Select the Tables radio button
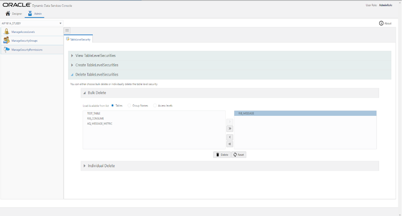Image resolution: width=402 pixels, height=216 pixels. coord(113,105)
